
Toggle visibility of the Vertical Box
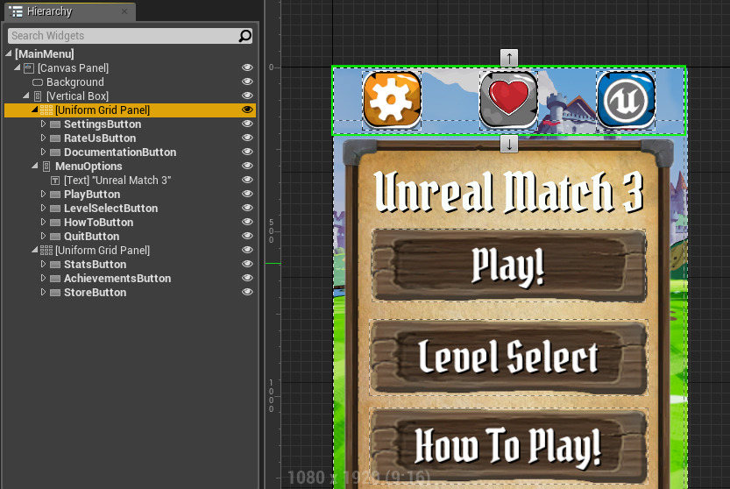click(247, 96)
